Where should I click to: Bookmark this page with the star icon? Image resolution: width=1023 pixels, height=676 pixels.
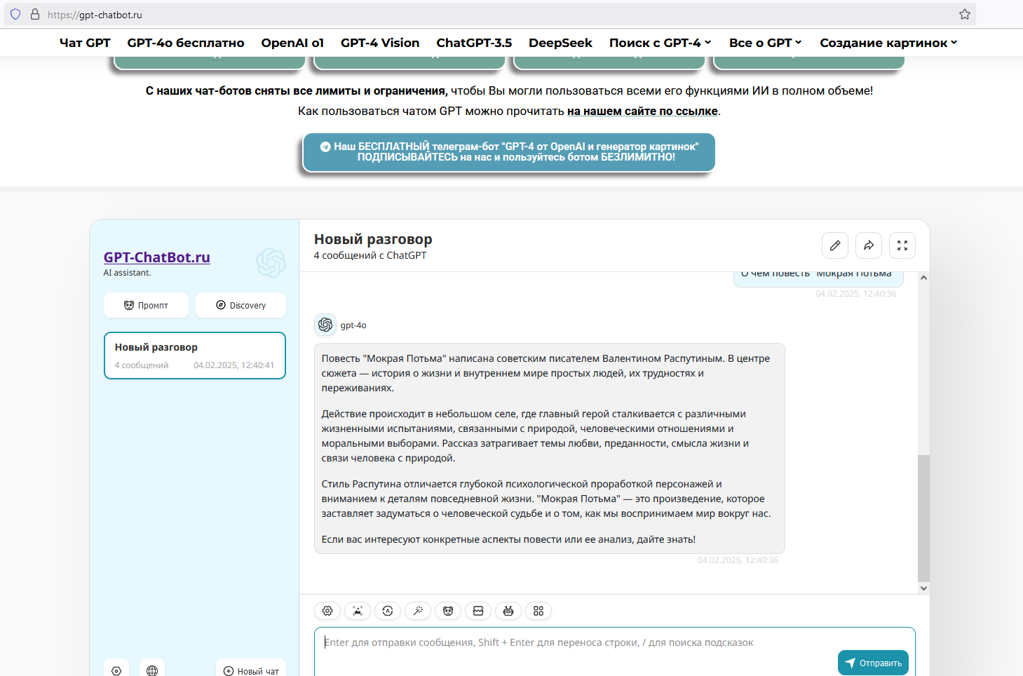click(965, 14)
